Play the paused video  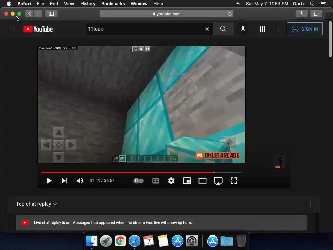pyautogui.click(x=49, y=181)
